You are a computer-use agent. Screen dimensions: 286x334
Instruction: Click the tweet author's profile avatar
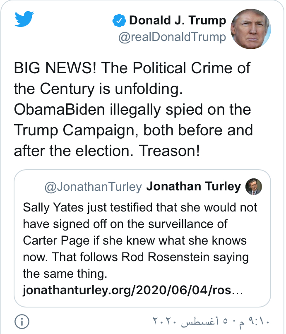pyautogui.click(x=250, y=29)
